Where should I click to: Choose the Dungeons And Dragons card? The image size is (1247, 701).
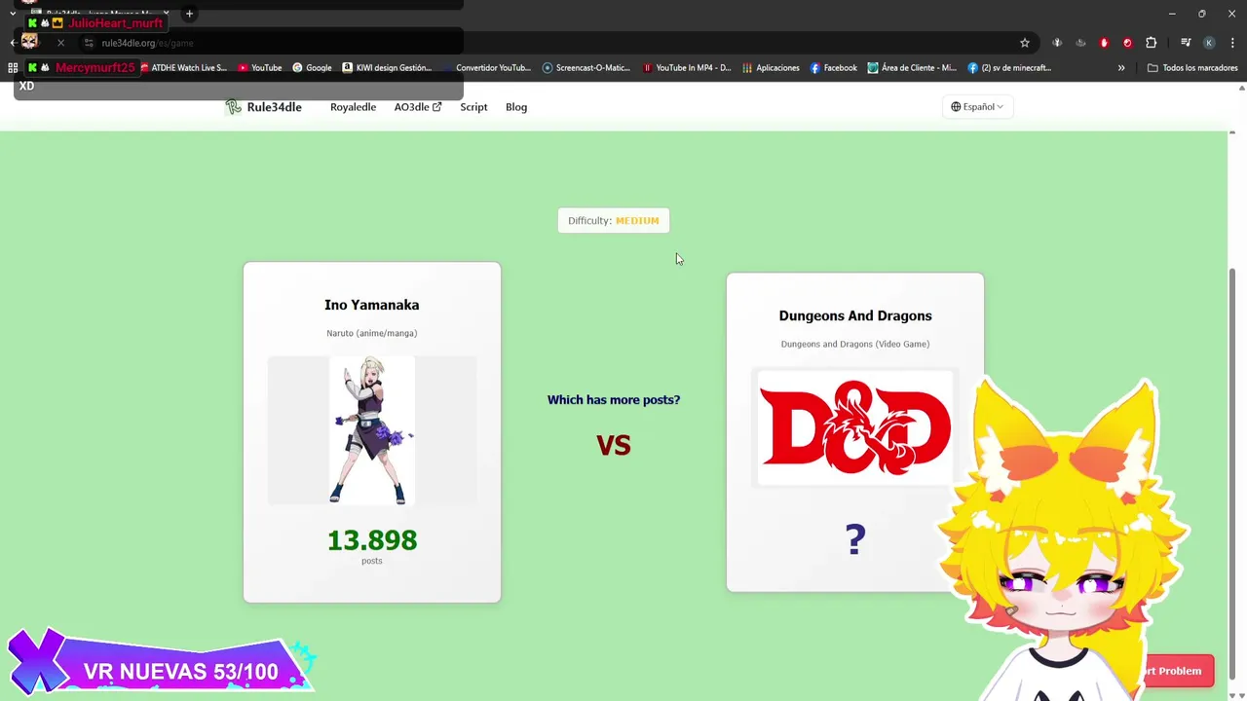point(855,432)
